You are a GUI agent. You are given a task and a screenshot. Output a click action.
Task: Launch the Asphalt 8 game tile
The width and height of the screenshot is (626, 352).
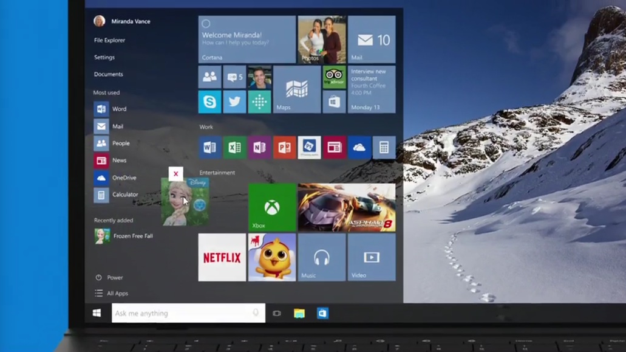[347, 207]
